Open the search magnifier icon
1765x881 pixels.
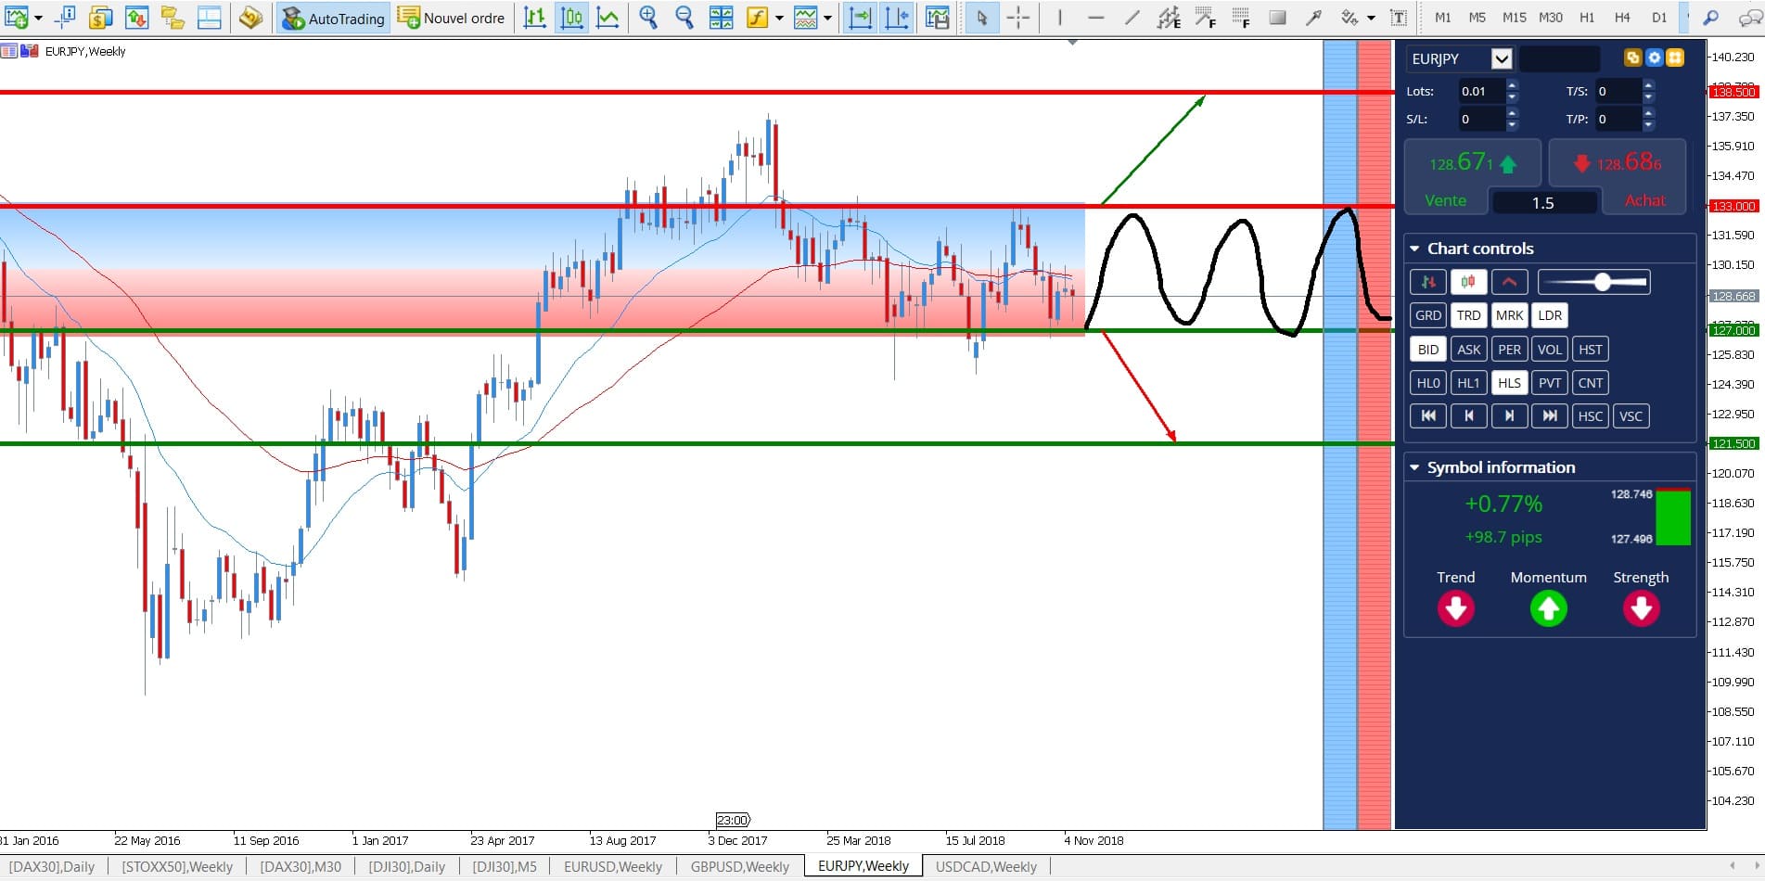1711,18
